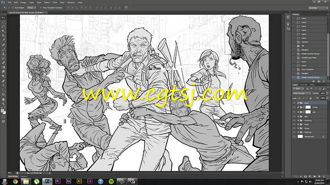
Task: Open the Mini Bridge panel tab
Action: pyautogui.click(x=13, y=176)
